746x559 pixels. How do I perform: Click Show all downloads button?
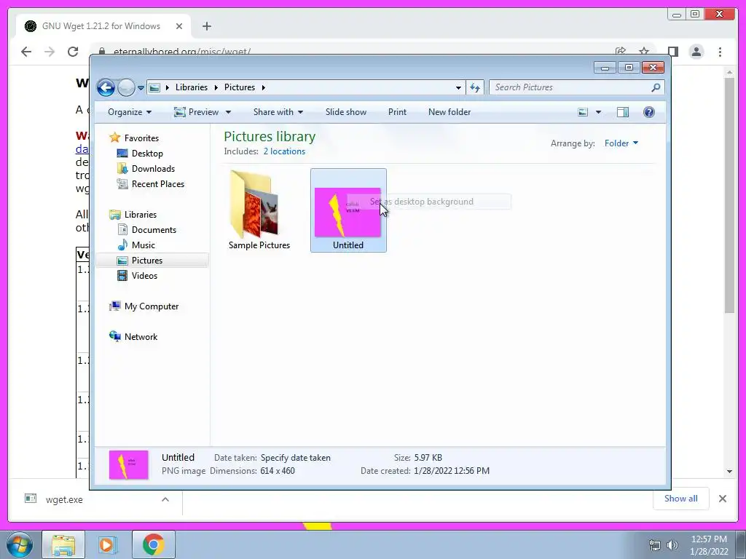tap(681, 499)
